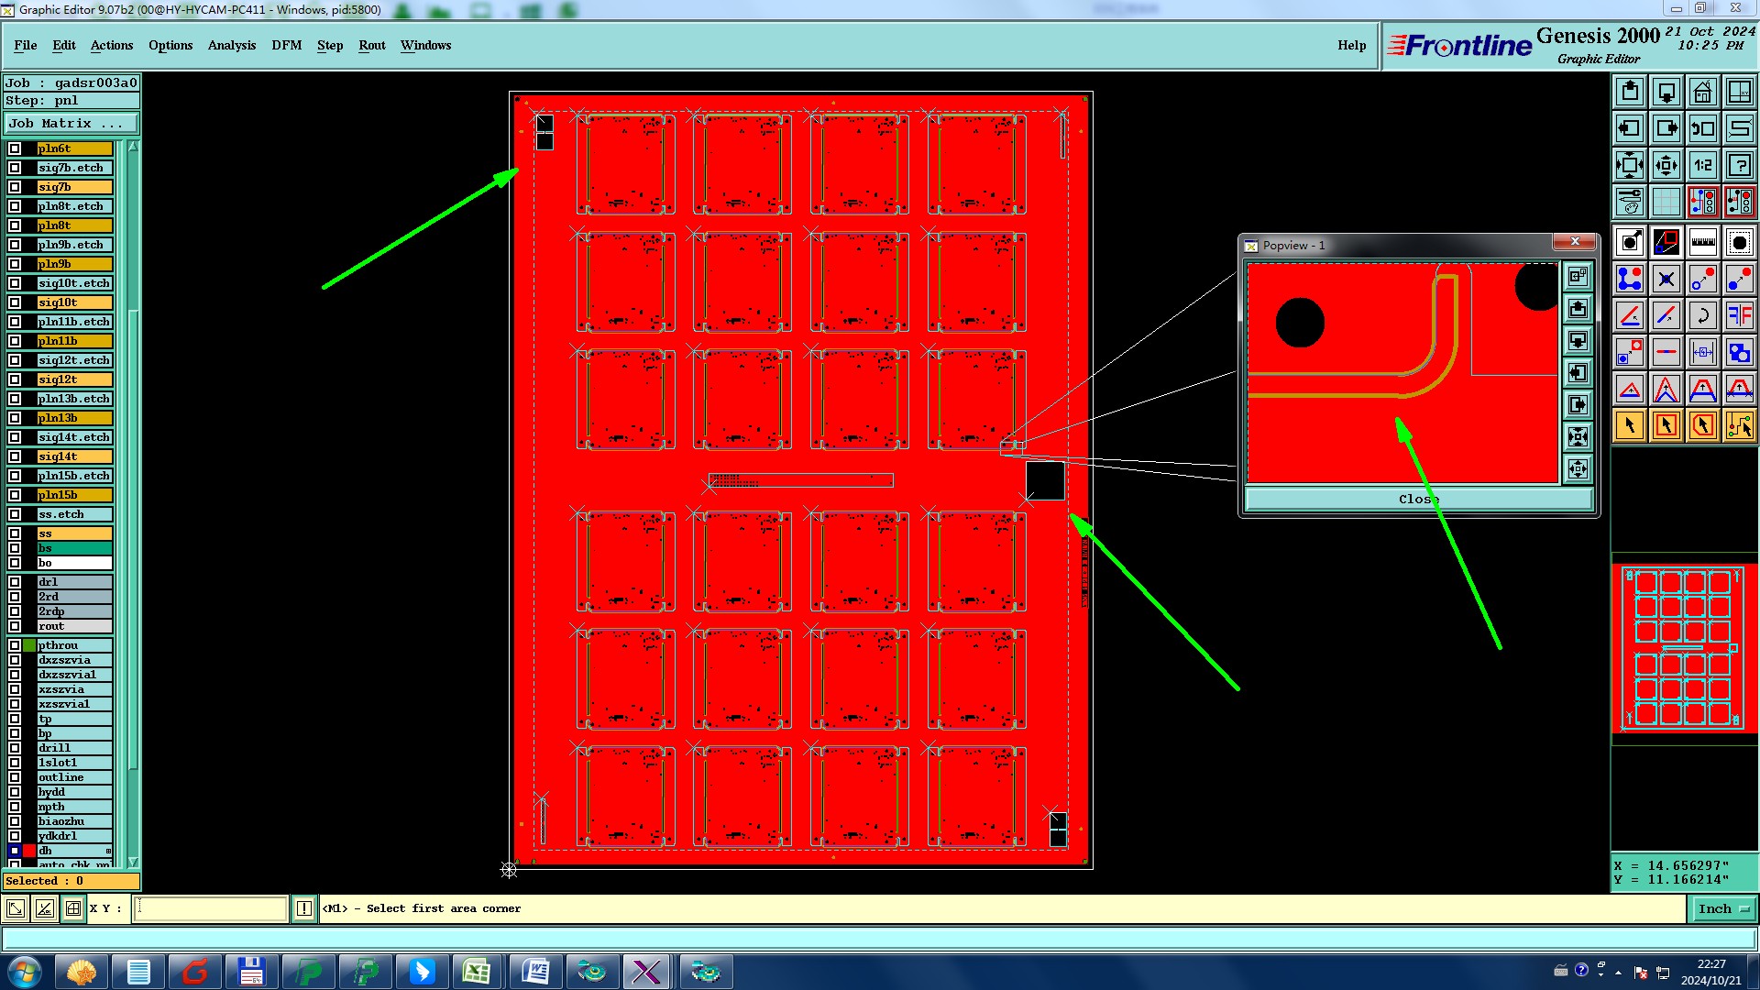Toggle checkbox for layer pln11b
Viewport: 1760px width, 990px height.
click(15, 341)
